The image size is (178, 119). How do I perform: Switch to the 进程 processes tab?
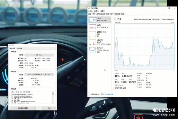(90, 14)
